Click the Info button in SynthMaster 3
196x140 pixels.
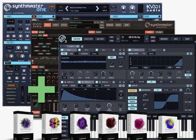point(176,39)
